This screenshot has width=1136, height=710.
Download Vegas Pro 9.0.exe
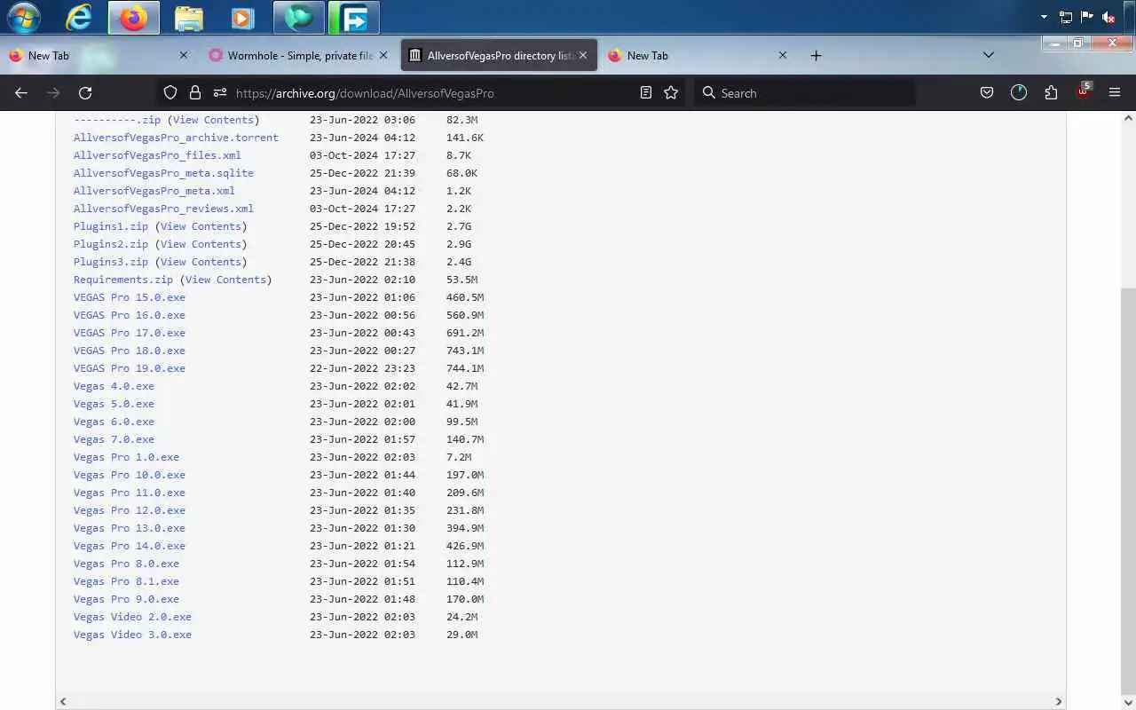tap(126, 599)
